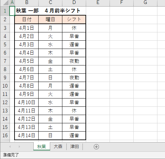Select the 4月7日 date cell
165x159 pixels.
pos(27,78)
